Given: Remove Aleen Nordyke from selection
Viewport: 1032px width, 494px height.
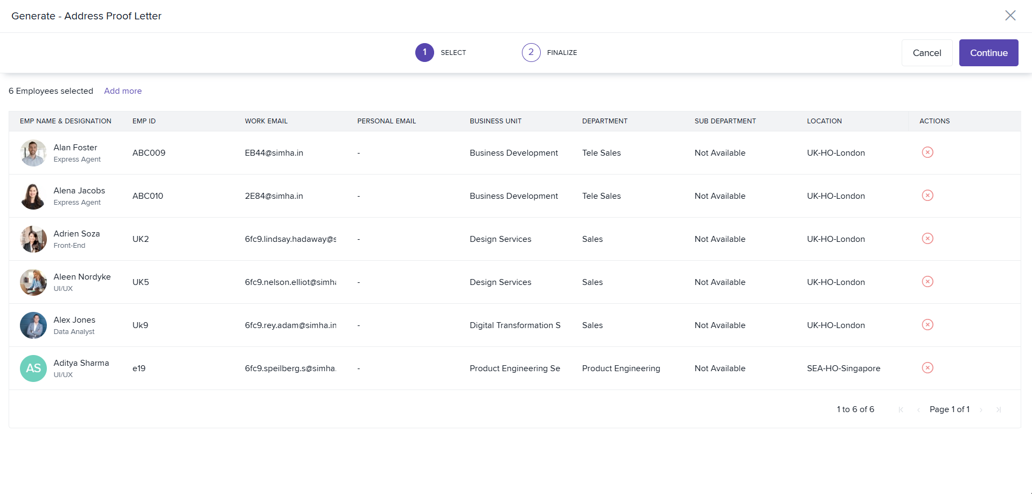Looking at the screenshot, I should click(928, 282).
